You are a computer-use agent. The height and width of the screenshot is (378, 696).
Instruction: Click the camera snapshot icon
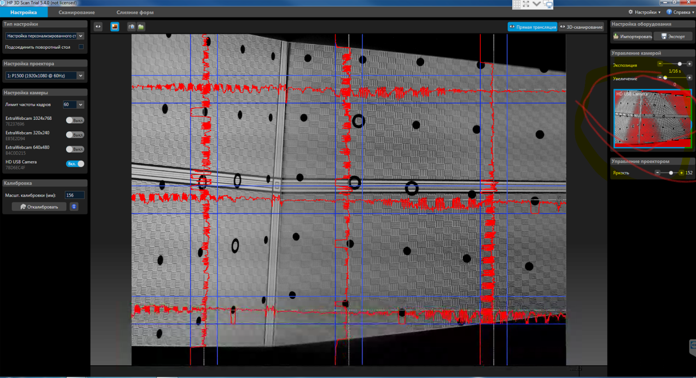pos(131,27)
